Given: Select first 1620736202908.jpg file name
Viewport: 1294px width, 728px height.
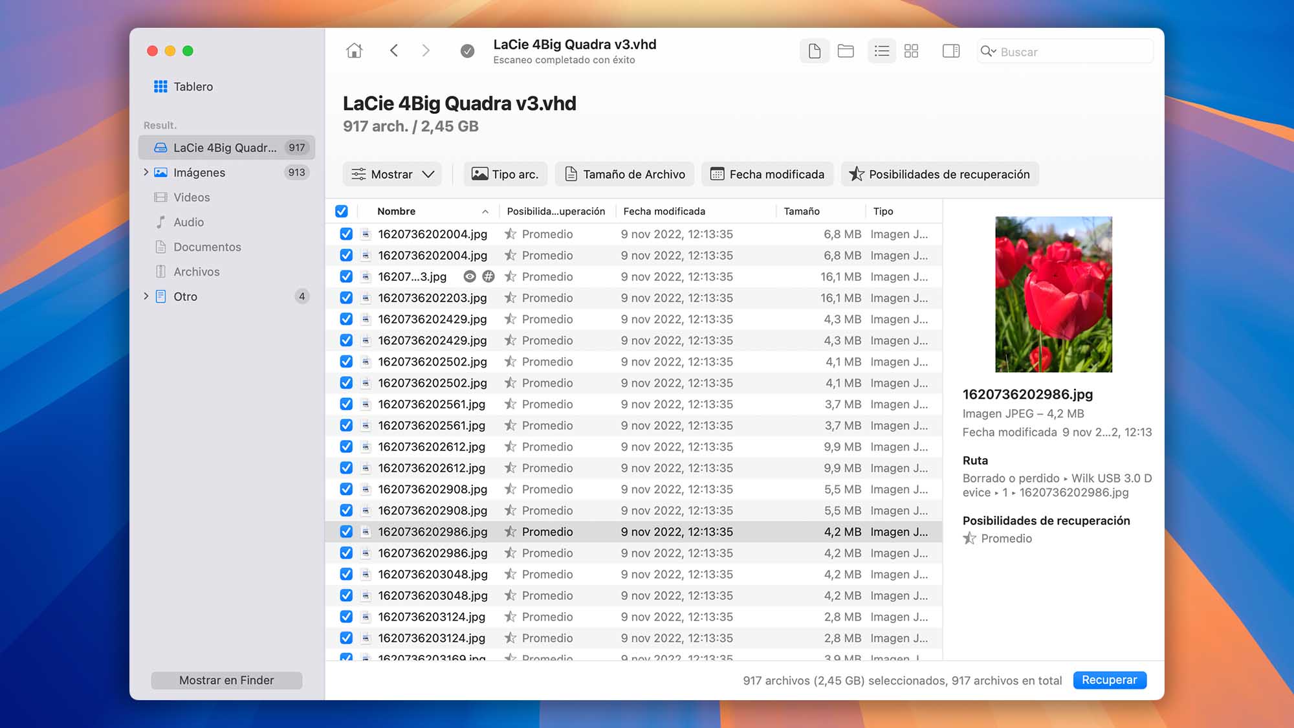Looking at the screenshot, I should [432, 489].
